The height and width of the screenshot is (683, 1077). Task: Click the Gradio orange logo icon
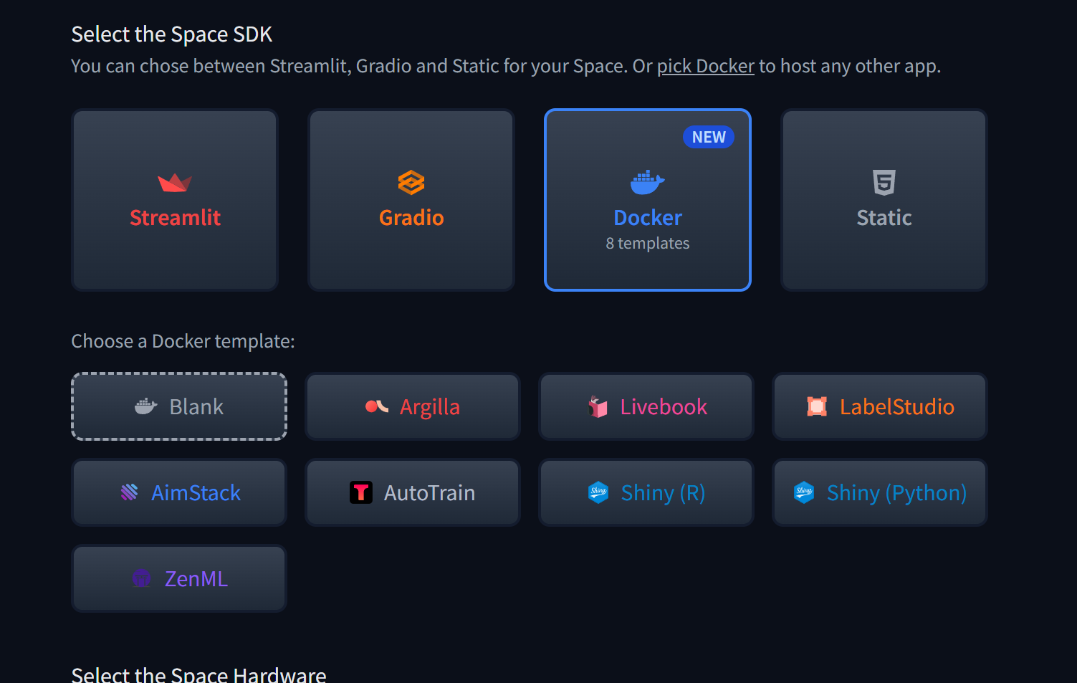tap(411, 183)
